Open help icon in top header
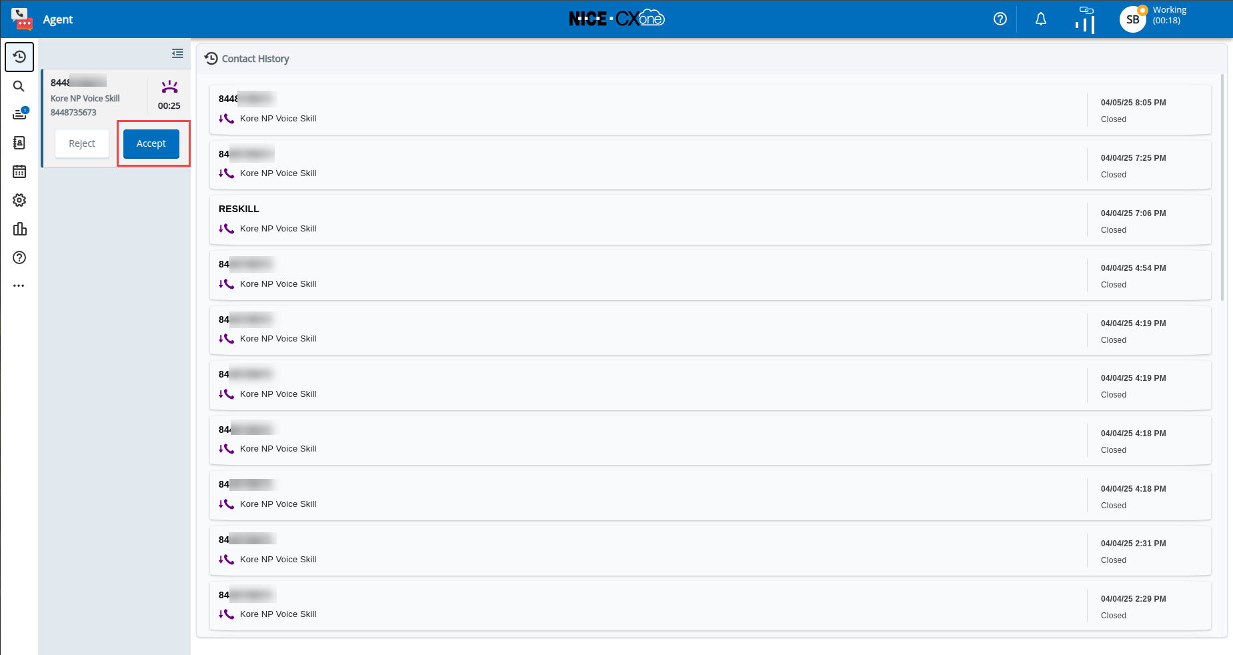Image resolution: width=1233 pixels, height=655 pixels. [1000, 19]
